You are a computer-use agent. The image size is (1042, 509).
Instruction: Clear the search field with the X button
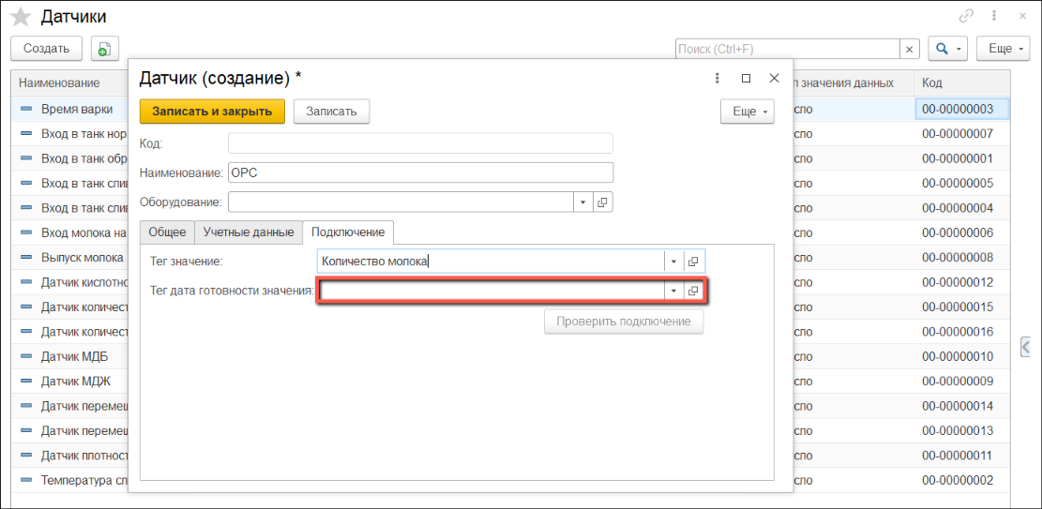(909, 49)
